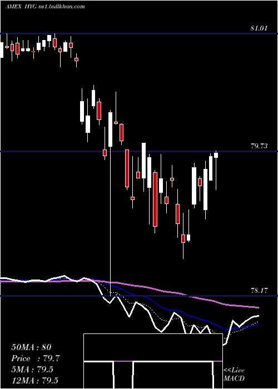
Task: Click the 81.01 price level label
Action: (259, 28)
